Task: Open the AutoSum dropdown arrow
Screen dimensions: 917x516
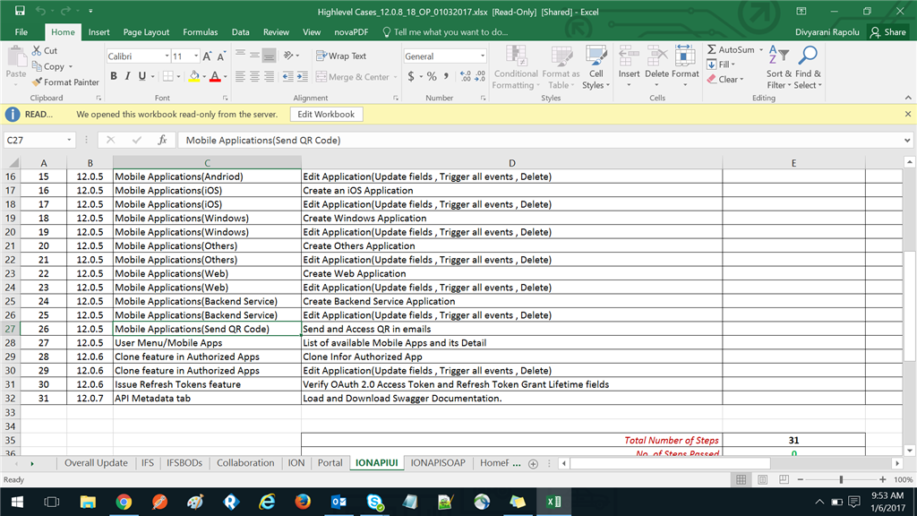Action: [761, 50]
